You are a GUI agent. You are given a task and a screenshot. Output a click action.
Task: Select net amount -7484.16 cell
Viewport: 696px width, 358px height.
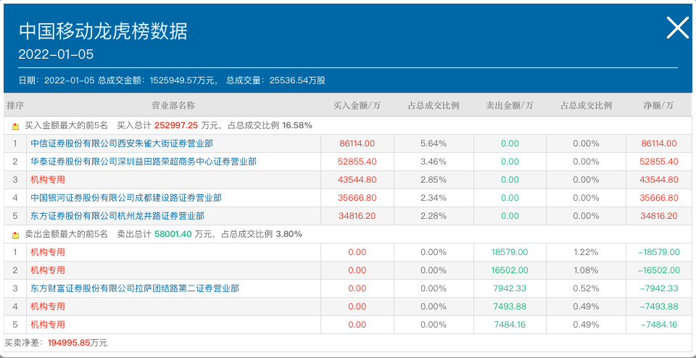point(659,325)
